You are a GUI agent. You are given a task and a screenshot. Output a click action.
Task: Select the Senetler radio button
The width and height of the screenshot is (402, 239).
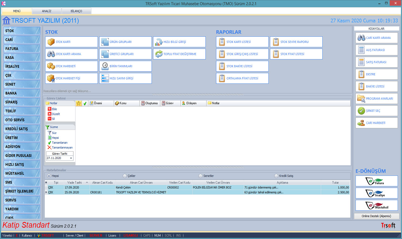pyautogui.click(x=200, y=176)
